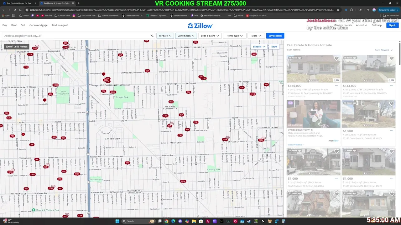Open three-dot menu for 3267 Cortland St

336,178
